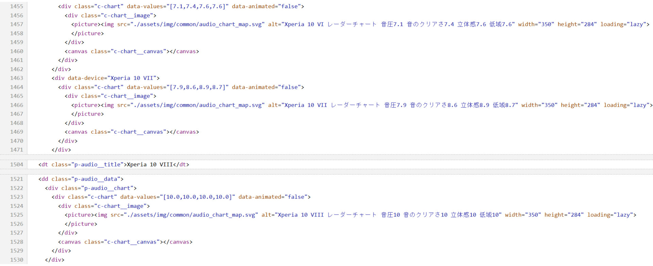
Task: Click line number 1504 in the gutter
Action: (17, 165)
